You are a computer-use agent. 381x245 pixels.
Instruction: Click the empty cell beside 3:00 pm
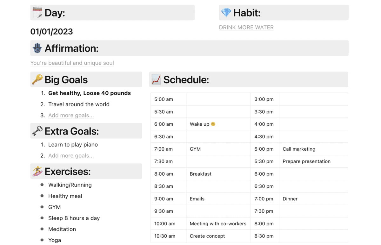pyautogui.click(x=313, y=99)
